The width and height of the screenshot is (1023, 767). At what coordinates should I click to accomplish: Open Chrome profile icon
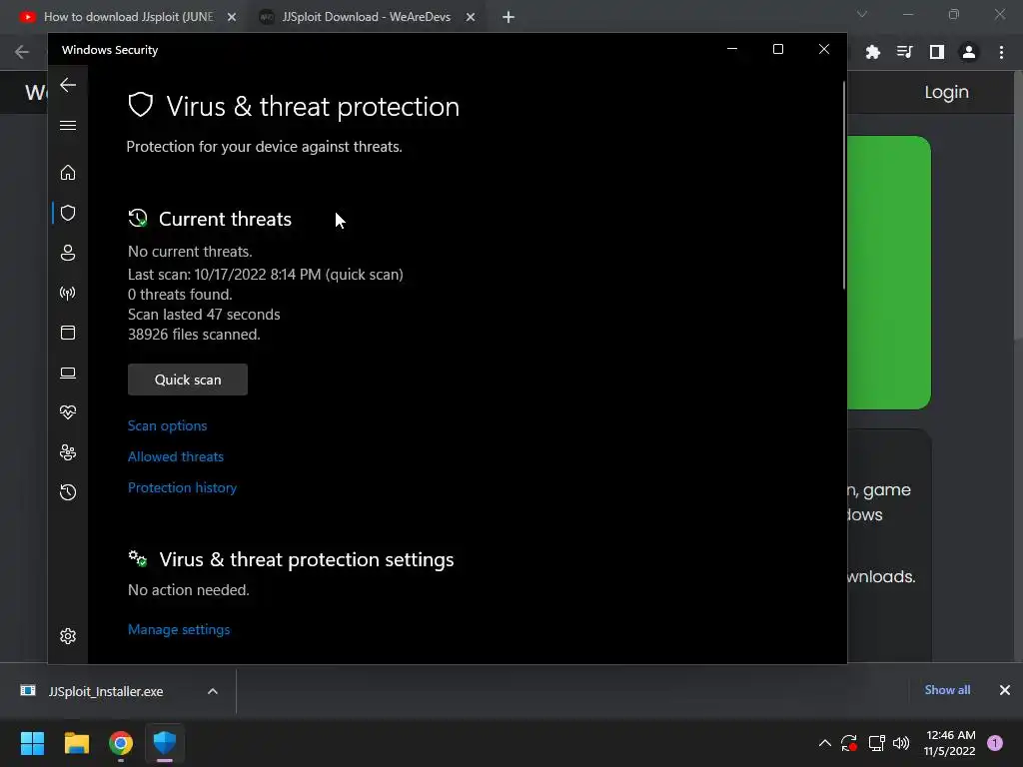point(969,52)
